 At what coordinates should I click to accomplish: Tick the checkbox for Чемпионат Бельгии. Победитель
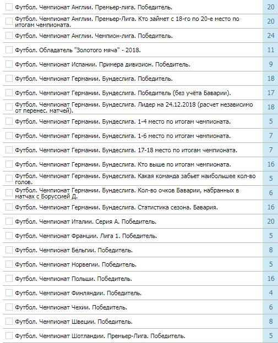(9, 250)
